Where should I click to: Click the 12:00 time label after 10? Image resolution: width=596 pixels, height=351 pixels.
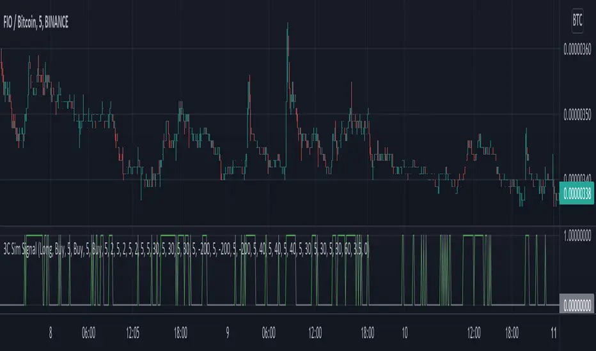coord(474,332)
